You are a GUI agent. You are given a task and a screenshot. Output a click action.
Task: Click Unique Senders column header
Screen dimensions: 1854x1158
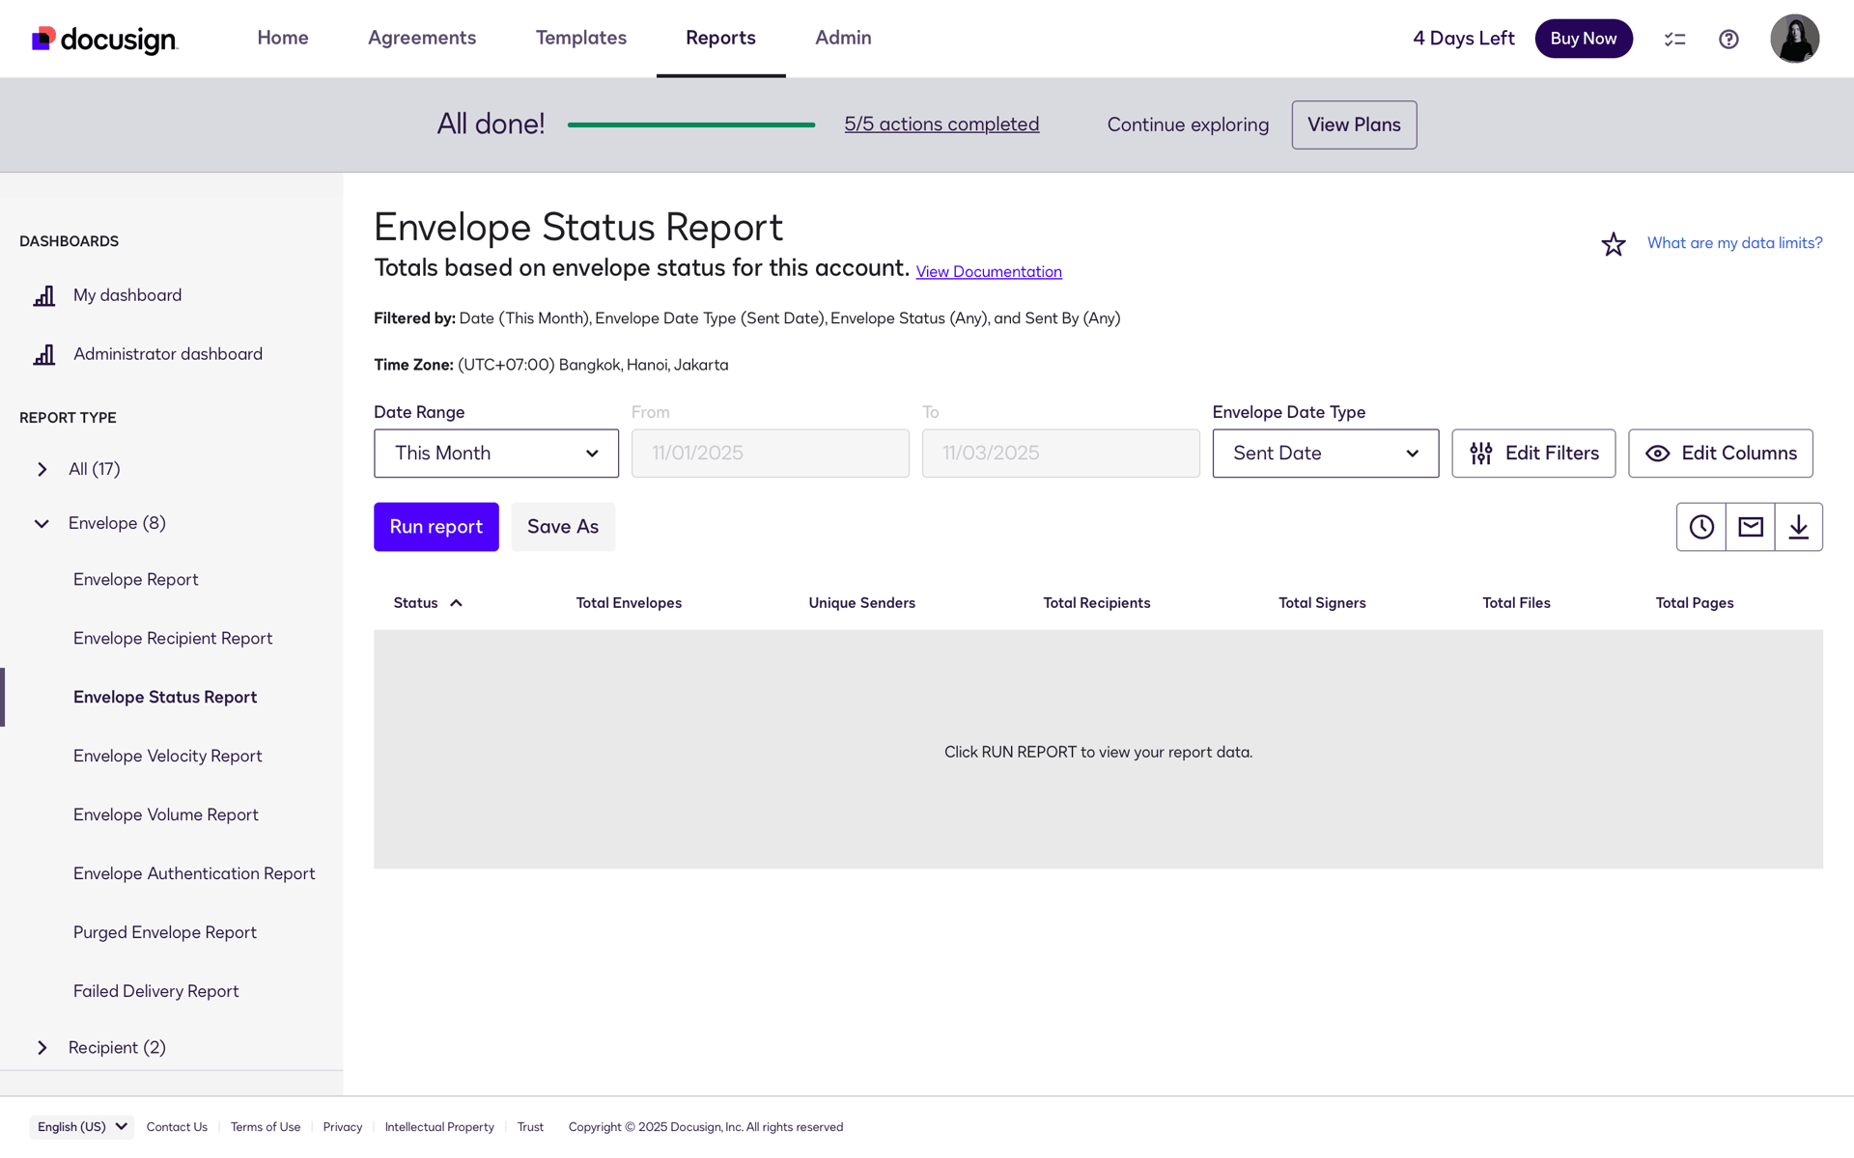click(861, 603)
